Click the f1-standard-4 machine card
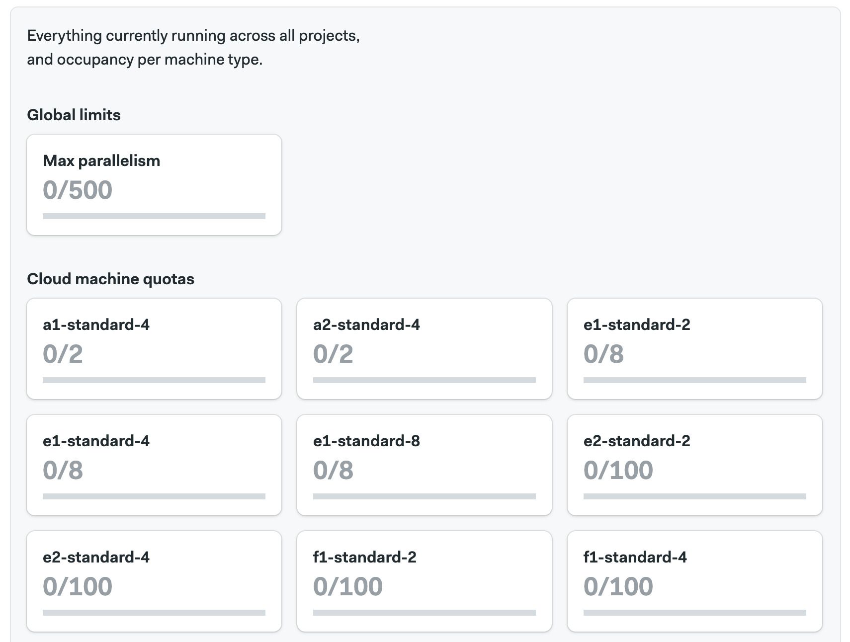Viewport: 850px width, 642px height. 694,581
